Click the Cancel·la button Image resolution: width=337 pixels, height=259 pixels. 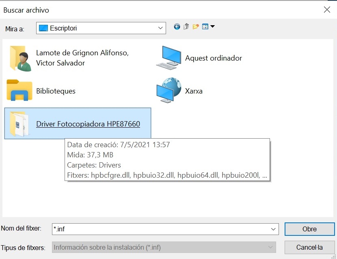pyautogui.click(x=309, y=247)
